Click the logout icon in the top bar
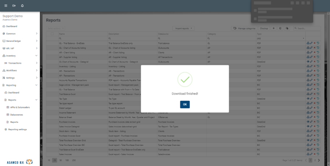This screenshot has height=166, width=330. pyautogui.click(x=14, y=6)
